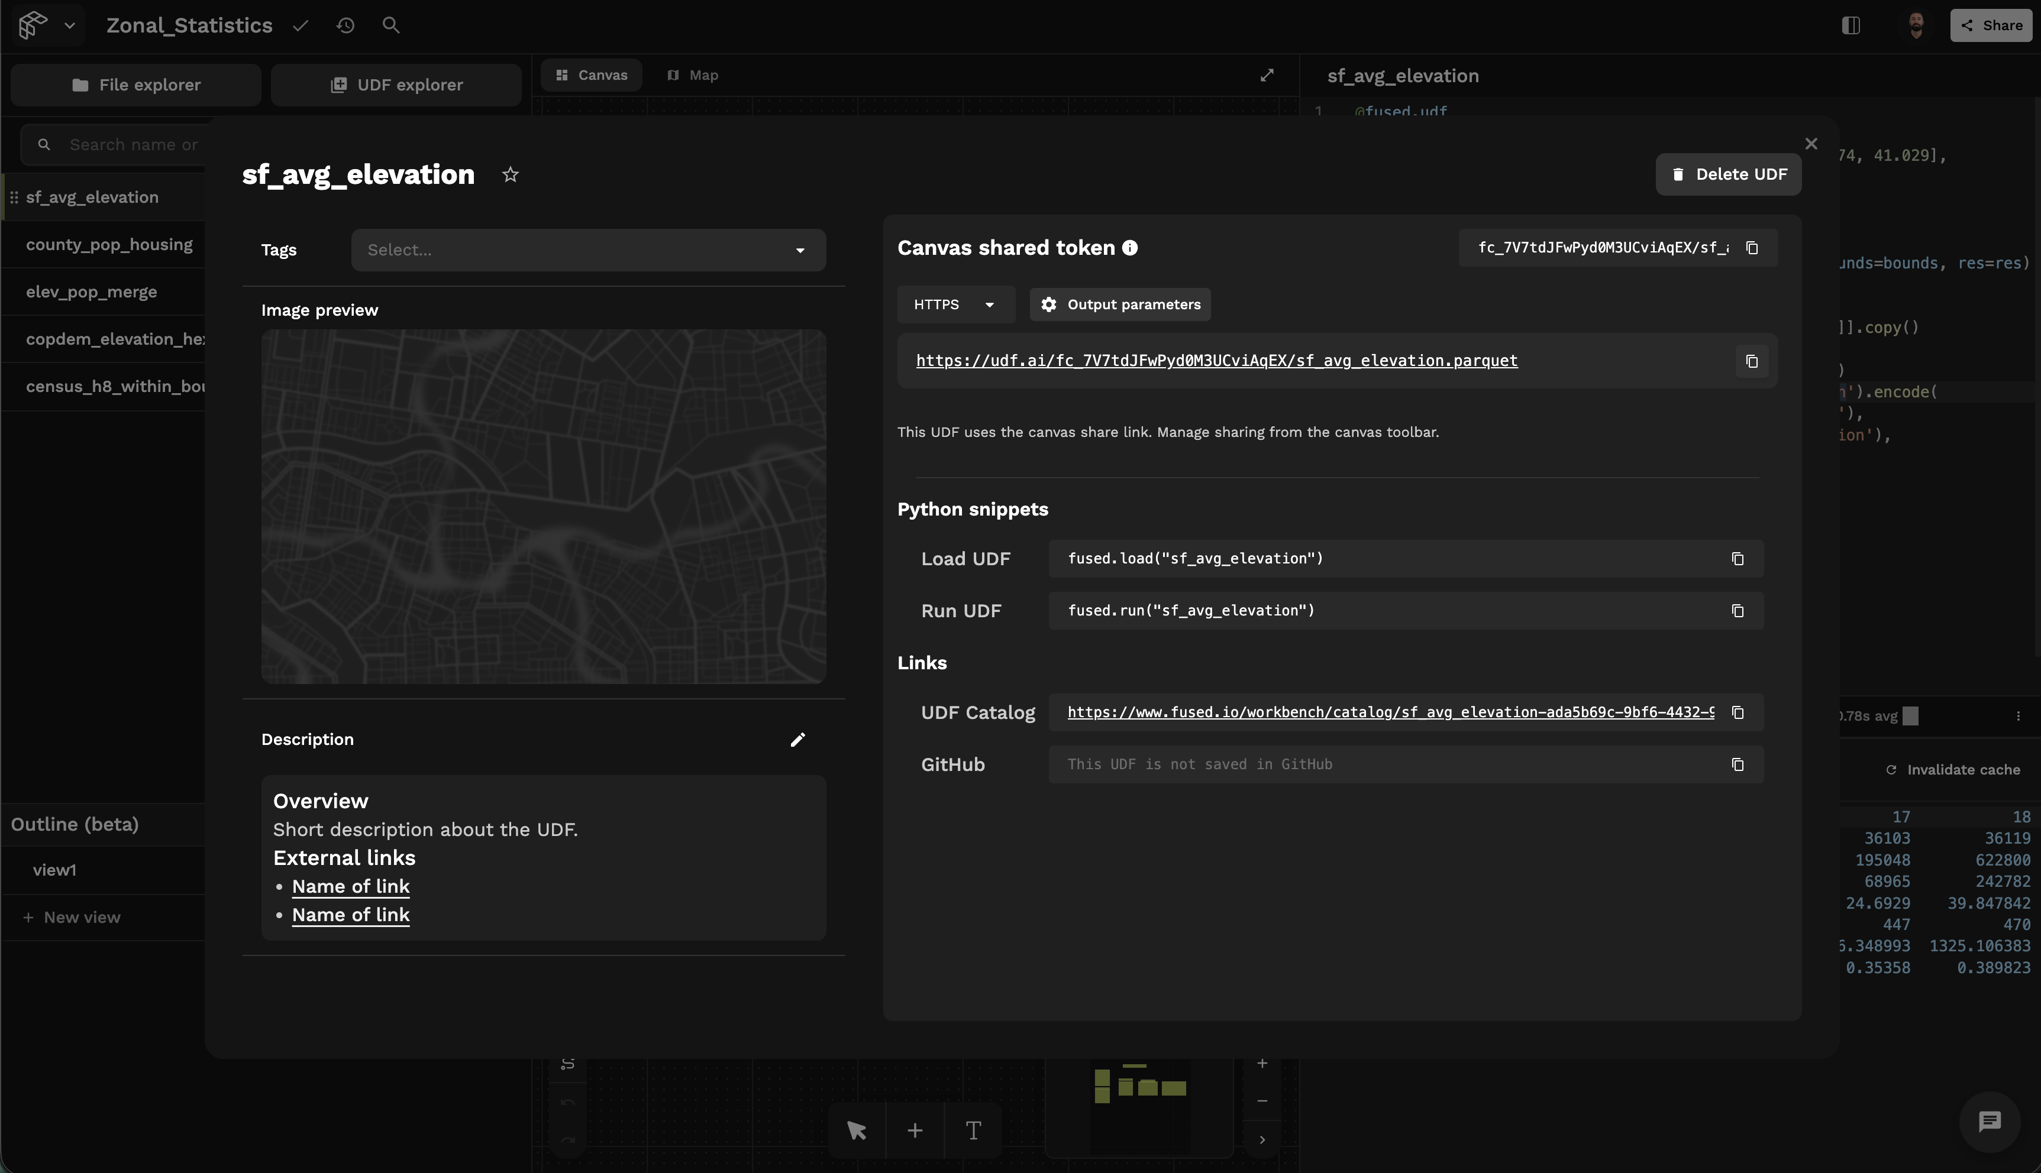Open the Output parameters settings

click(1120, 304)
